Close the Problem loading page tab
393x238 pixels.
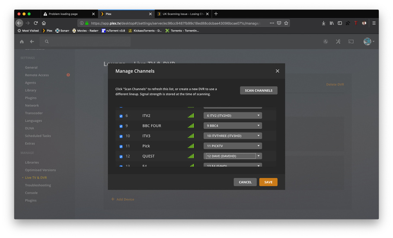click(93, 14)
